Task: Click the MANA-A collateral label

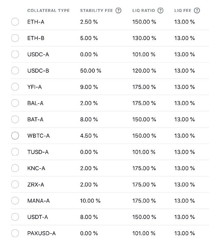Action: pyautogui.click(x=38, y=200)
